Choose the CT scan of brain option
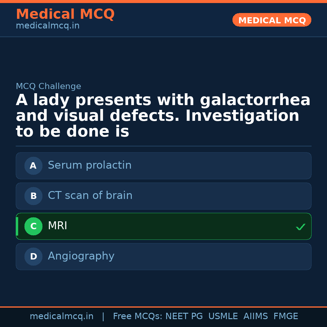 point(90,196)
